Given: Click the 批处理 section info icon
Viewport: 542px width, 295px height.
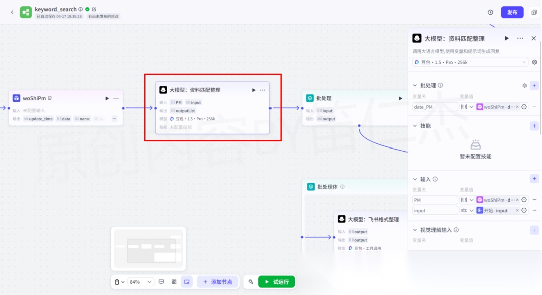Looking at the screenshot, I should pos(440,85).
